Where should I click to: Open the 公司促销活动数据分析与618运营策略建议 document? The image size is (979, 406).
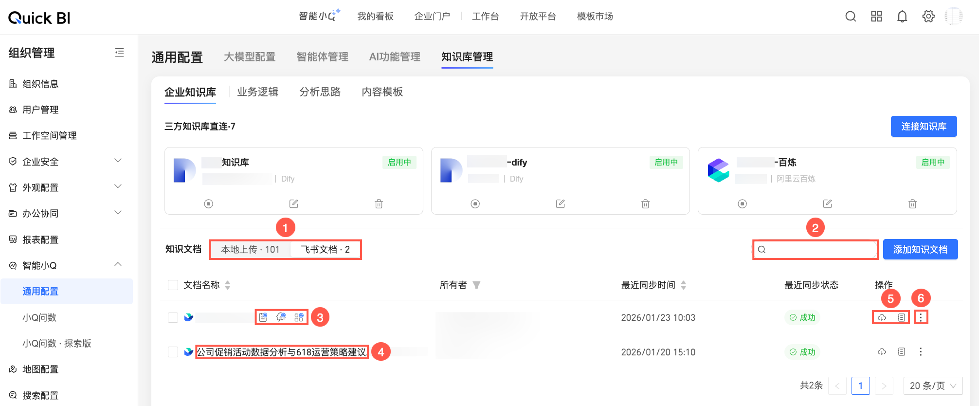tap(282, 352)
